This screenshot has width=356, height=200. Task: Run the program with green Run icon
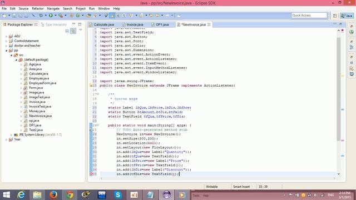[x=51, y=16]
